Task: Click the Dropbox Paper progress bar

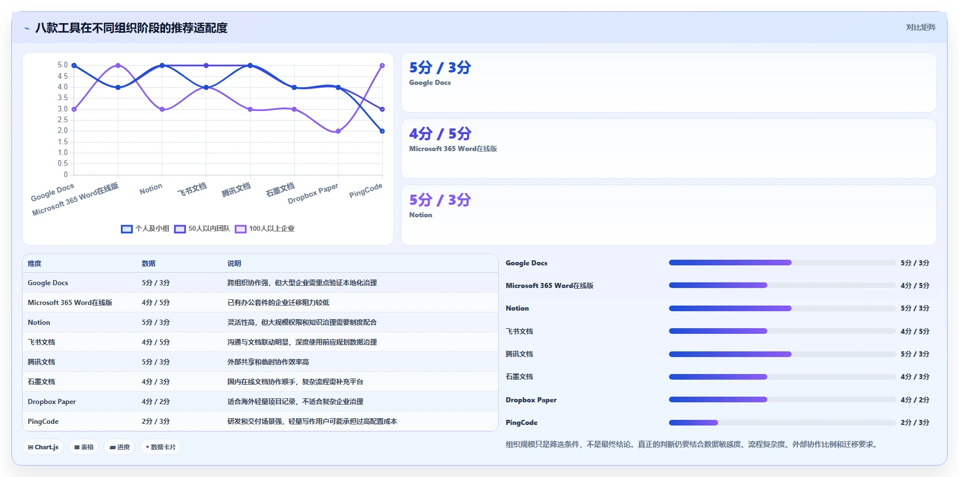Action: [x=782, y=399]
